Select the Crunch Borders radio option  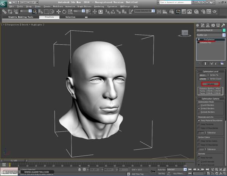[199, 105]
